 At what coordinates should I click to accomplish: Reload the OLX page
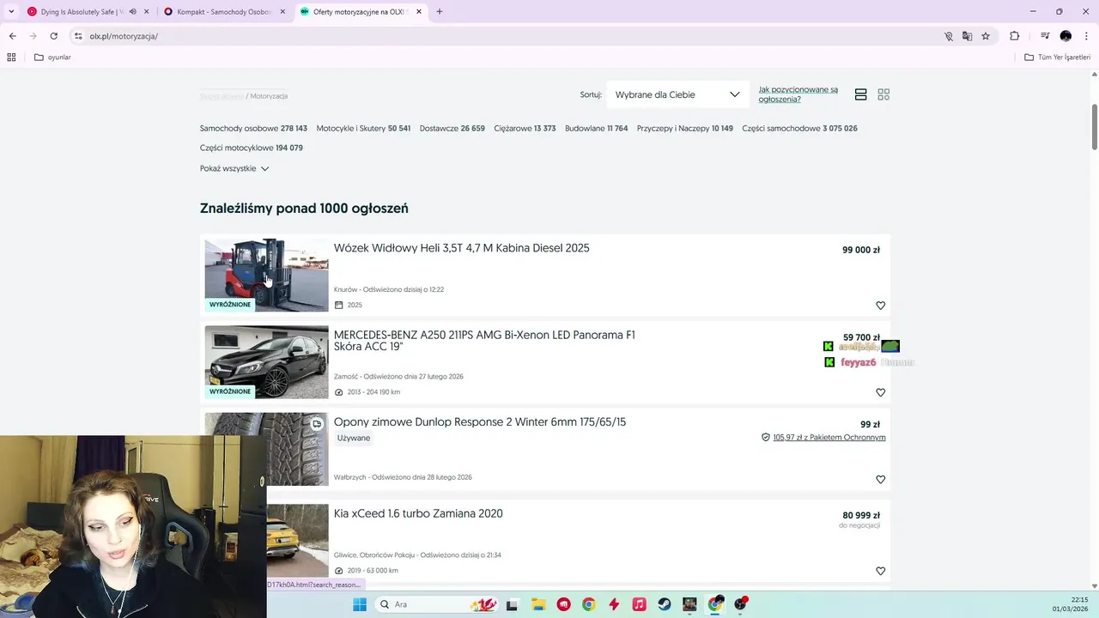pyautogui.click(x=53, y=36)
